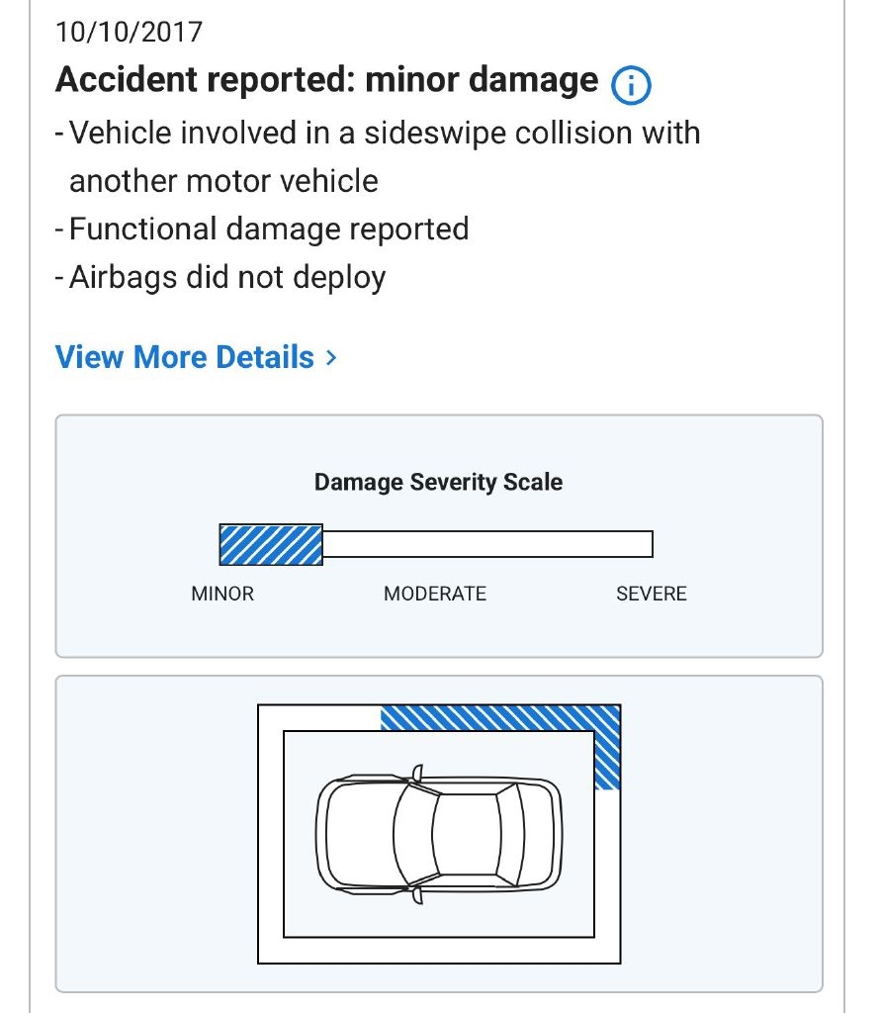Click the blue hatched strip right of the car
The image size is (881, 1013).
pyautogui.click(x=607, y=759)
